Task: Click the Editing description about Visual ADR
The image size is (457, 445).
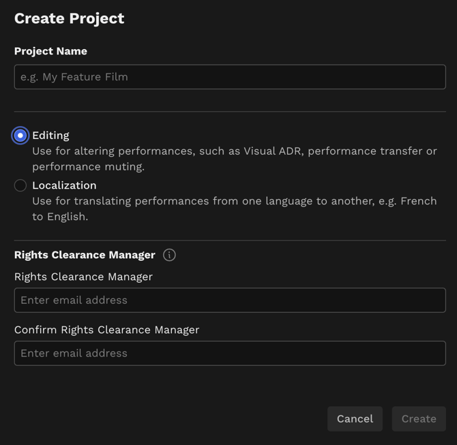Action: coord(235,159)
